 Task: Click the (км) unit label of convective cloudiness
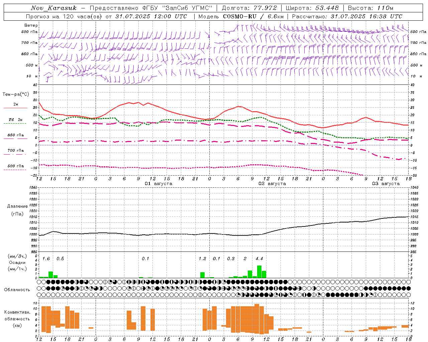[x=17, y=325]
